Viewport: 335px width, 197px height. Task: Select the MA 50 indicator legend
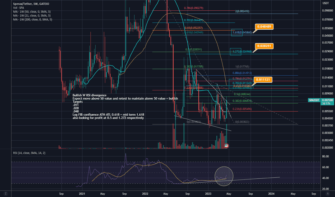pyautogui.click(x=32, y=12)
